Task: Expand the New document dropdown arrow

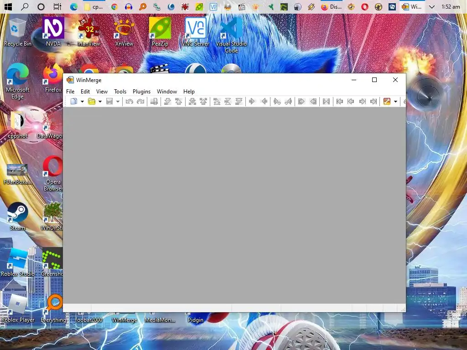Action: click(x=82, y=102)
